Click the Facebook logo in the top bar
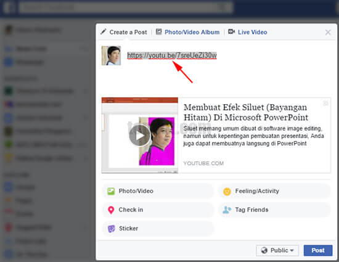The image size is (339, 262). (9, 7)
